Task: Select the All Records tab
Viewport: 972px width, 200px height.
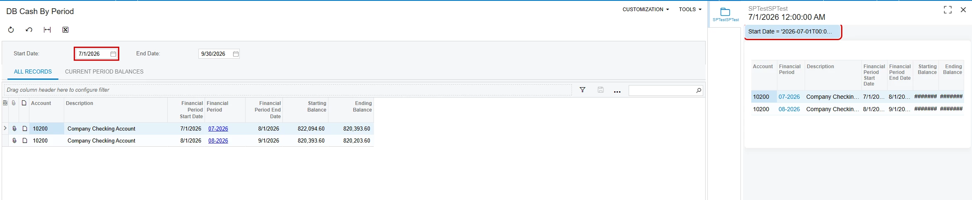Action: [33, 71]
